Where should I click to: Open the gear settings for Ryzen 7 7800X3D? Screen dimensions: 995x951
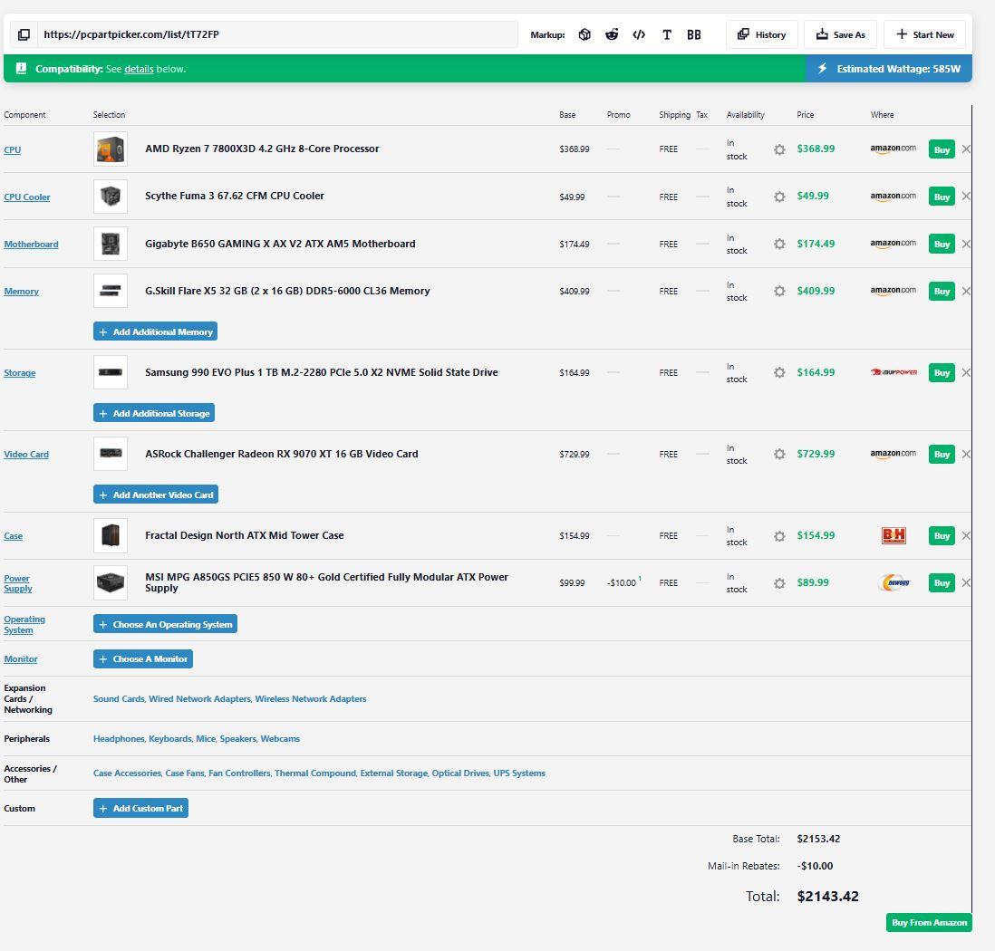[779, 149]
